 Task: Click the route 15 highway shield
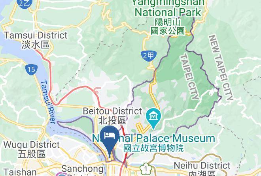[31, 69]
